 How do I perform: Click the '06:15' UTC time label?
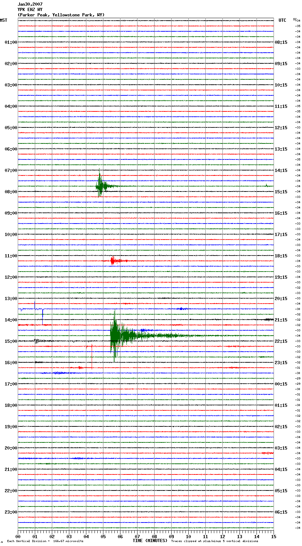[x=281, y=512]
